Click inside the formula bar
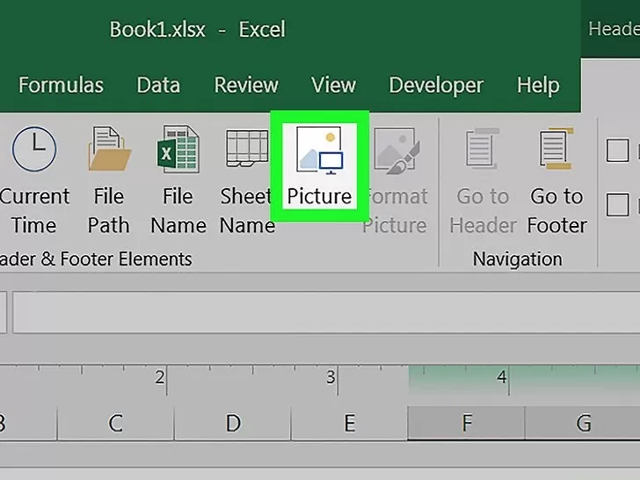This screenshot has width=640, height=480. click(x=326, y=312)
